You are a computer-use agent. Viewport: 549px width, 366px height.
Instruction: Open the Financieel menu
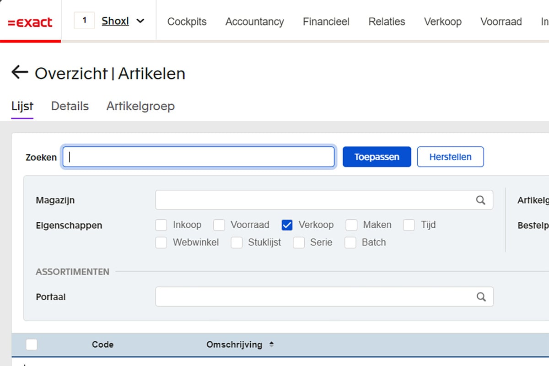pyautogui.click(x=326, y=22)
